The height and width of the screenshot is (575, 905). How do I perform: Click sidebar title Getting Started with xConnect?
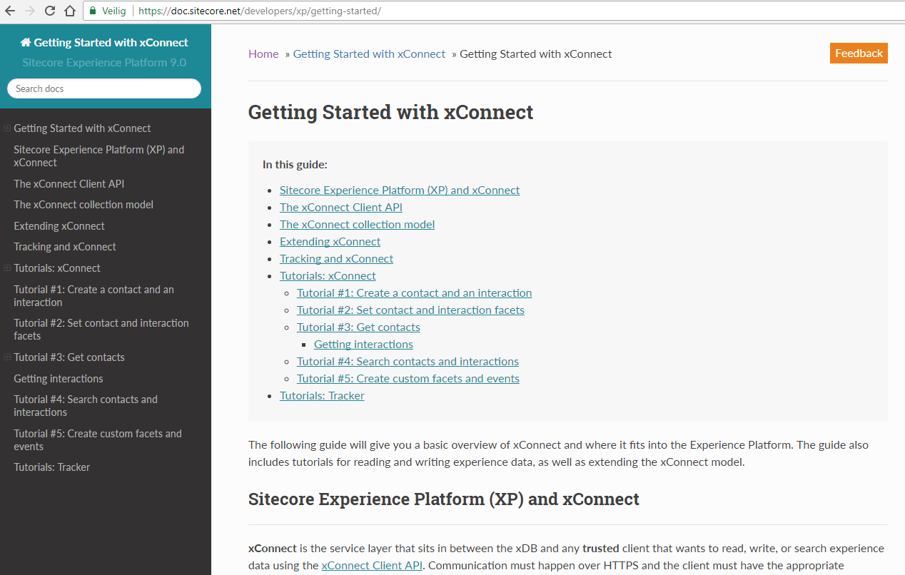click(x=104, y=42)
